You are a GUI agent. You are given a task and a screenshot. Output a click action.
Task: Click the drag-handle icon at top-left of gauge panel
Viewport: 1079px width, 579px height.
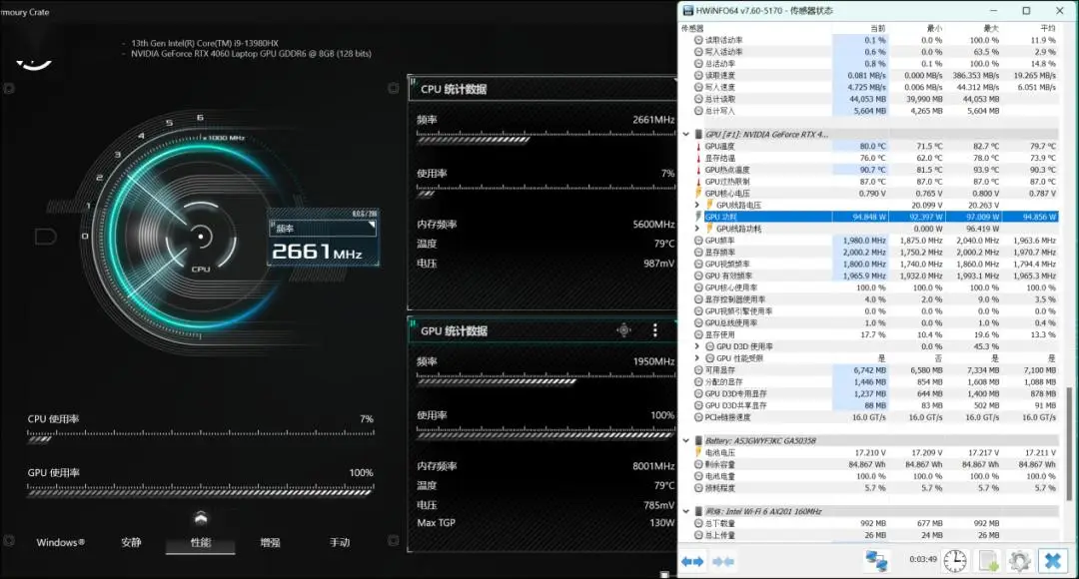coord(8,88)
